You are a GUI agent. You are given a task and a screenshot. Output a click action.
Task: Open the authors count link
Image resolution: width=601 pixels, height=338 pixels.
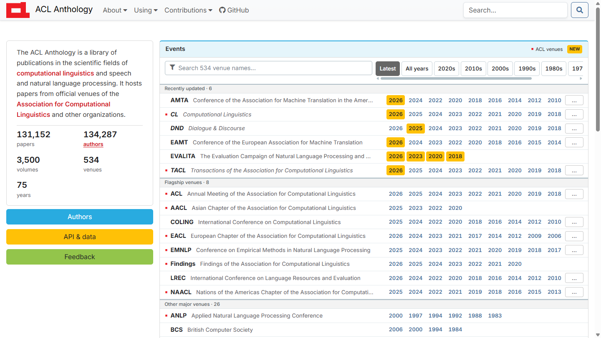tap(93, 144)
